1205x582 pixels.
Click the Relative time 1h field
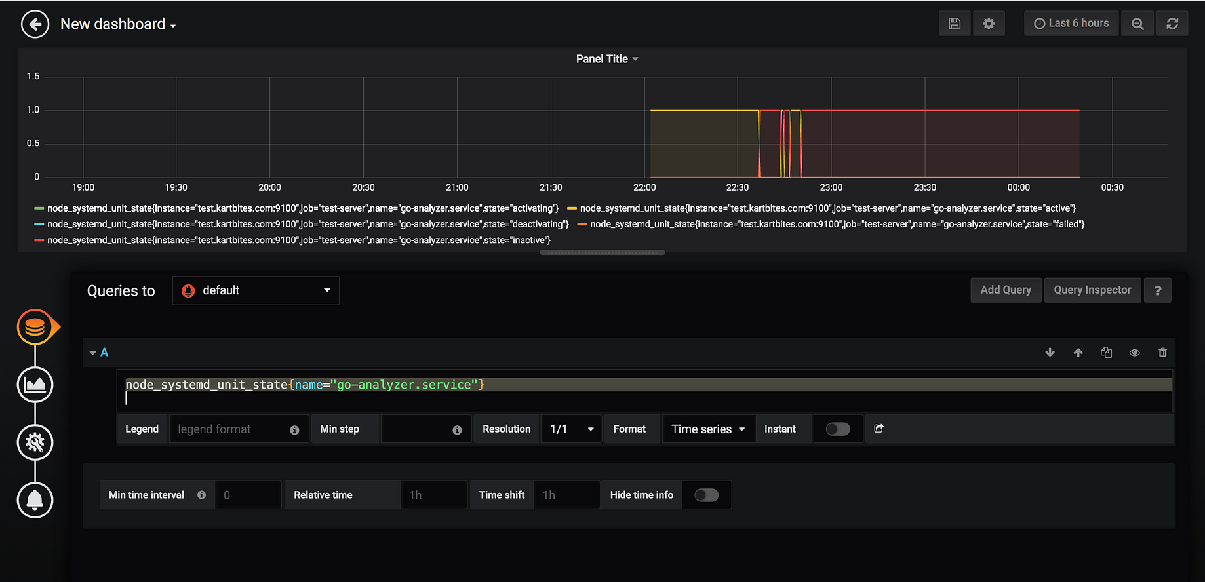click(434, 495)
